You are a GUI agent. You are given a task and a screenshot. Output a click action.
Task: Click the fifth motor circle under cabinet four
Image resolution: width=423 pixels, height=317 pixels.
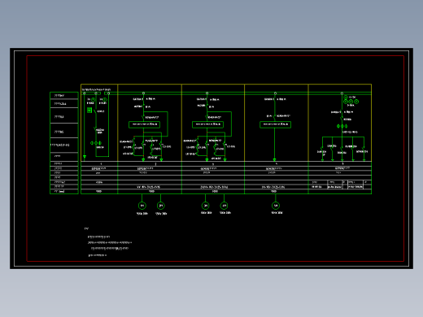276,206
